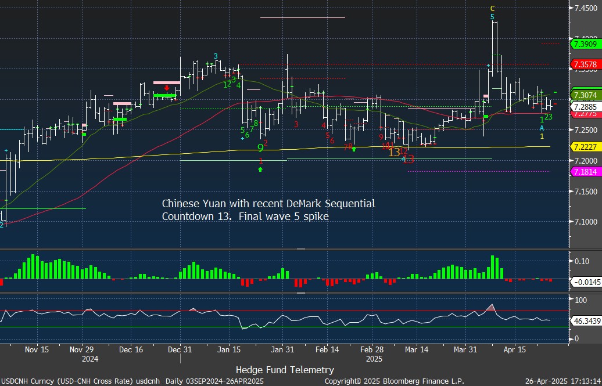Click the 2025 year label

pyautogui.click(x=374, y=359)
